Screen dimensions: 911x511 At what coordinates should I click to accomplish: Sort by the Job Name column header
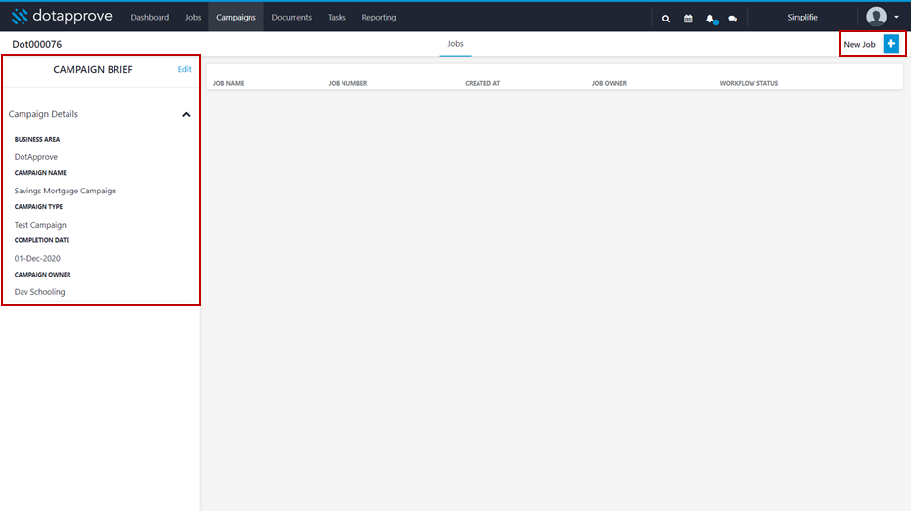point(228,83)
